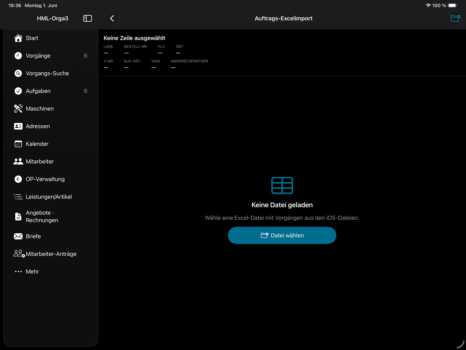Click the ANSPRECHPARTNER field label
The width and height of the screenshot is (466, 350).
click(x=189, y=61)
